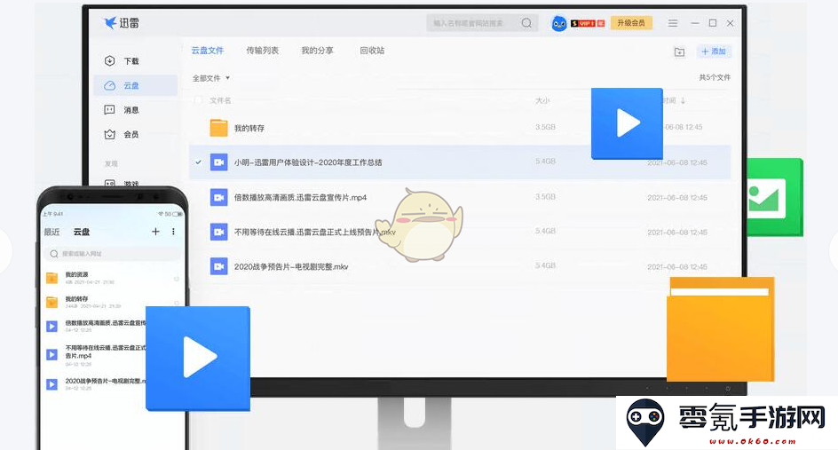Viewport: 838px width, 450px height.
Task: Click video icon of 小明 work summary file
Action: (x=218, y=162)
